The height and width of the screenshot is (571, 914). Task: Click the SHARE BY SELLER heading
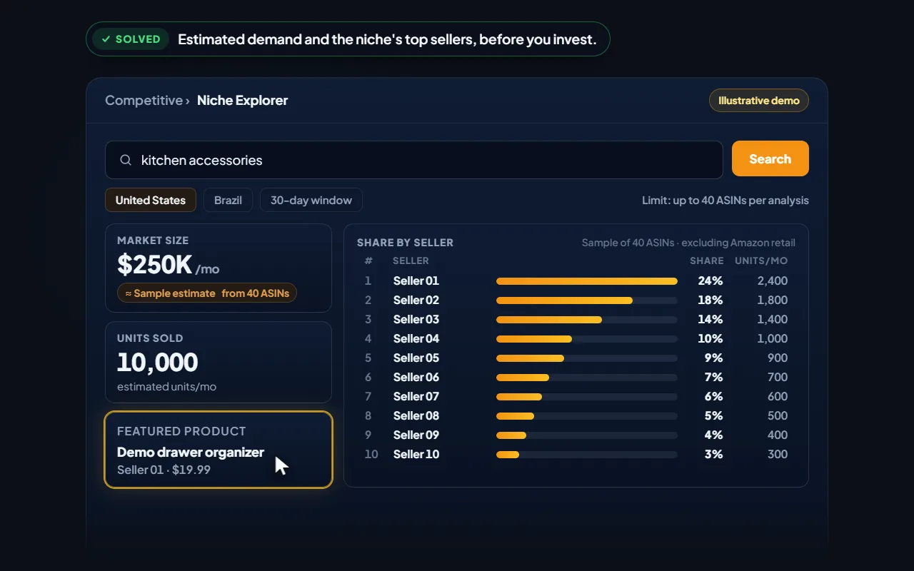[405, 243]
